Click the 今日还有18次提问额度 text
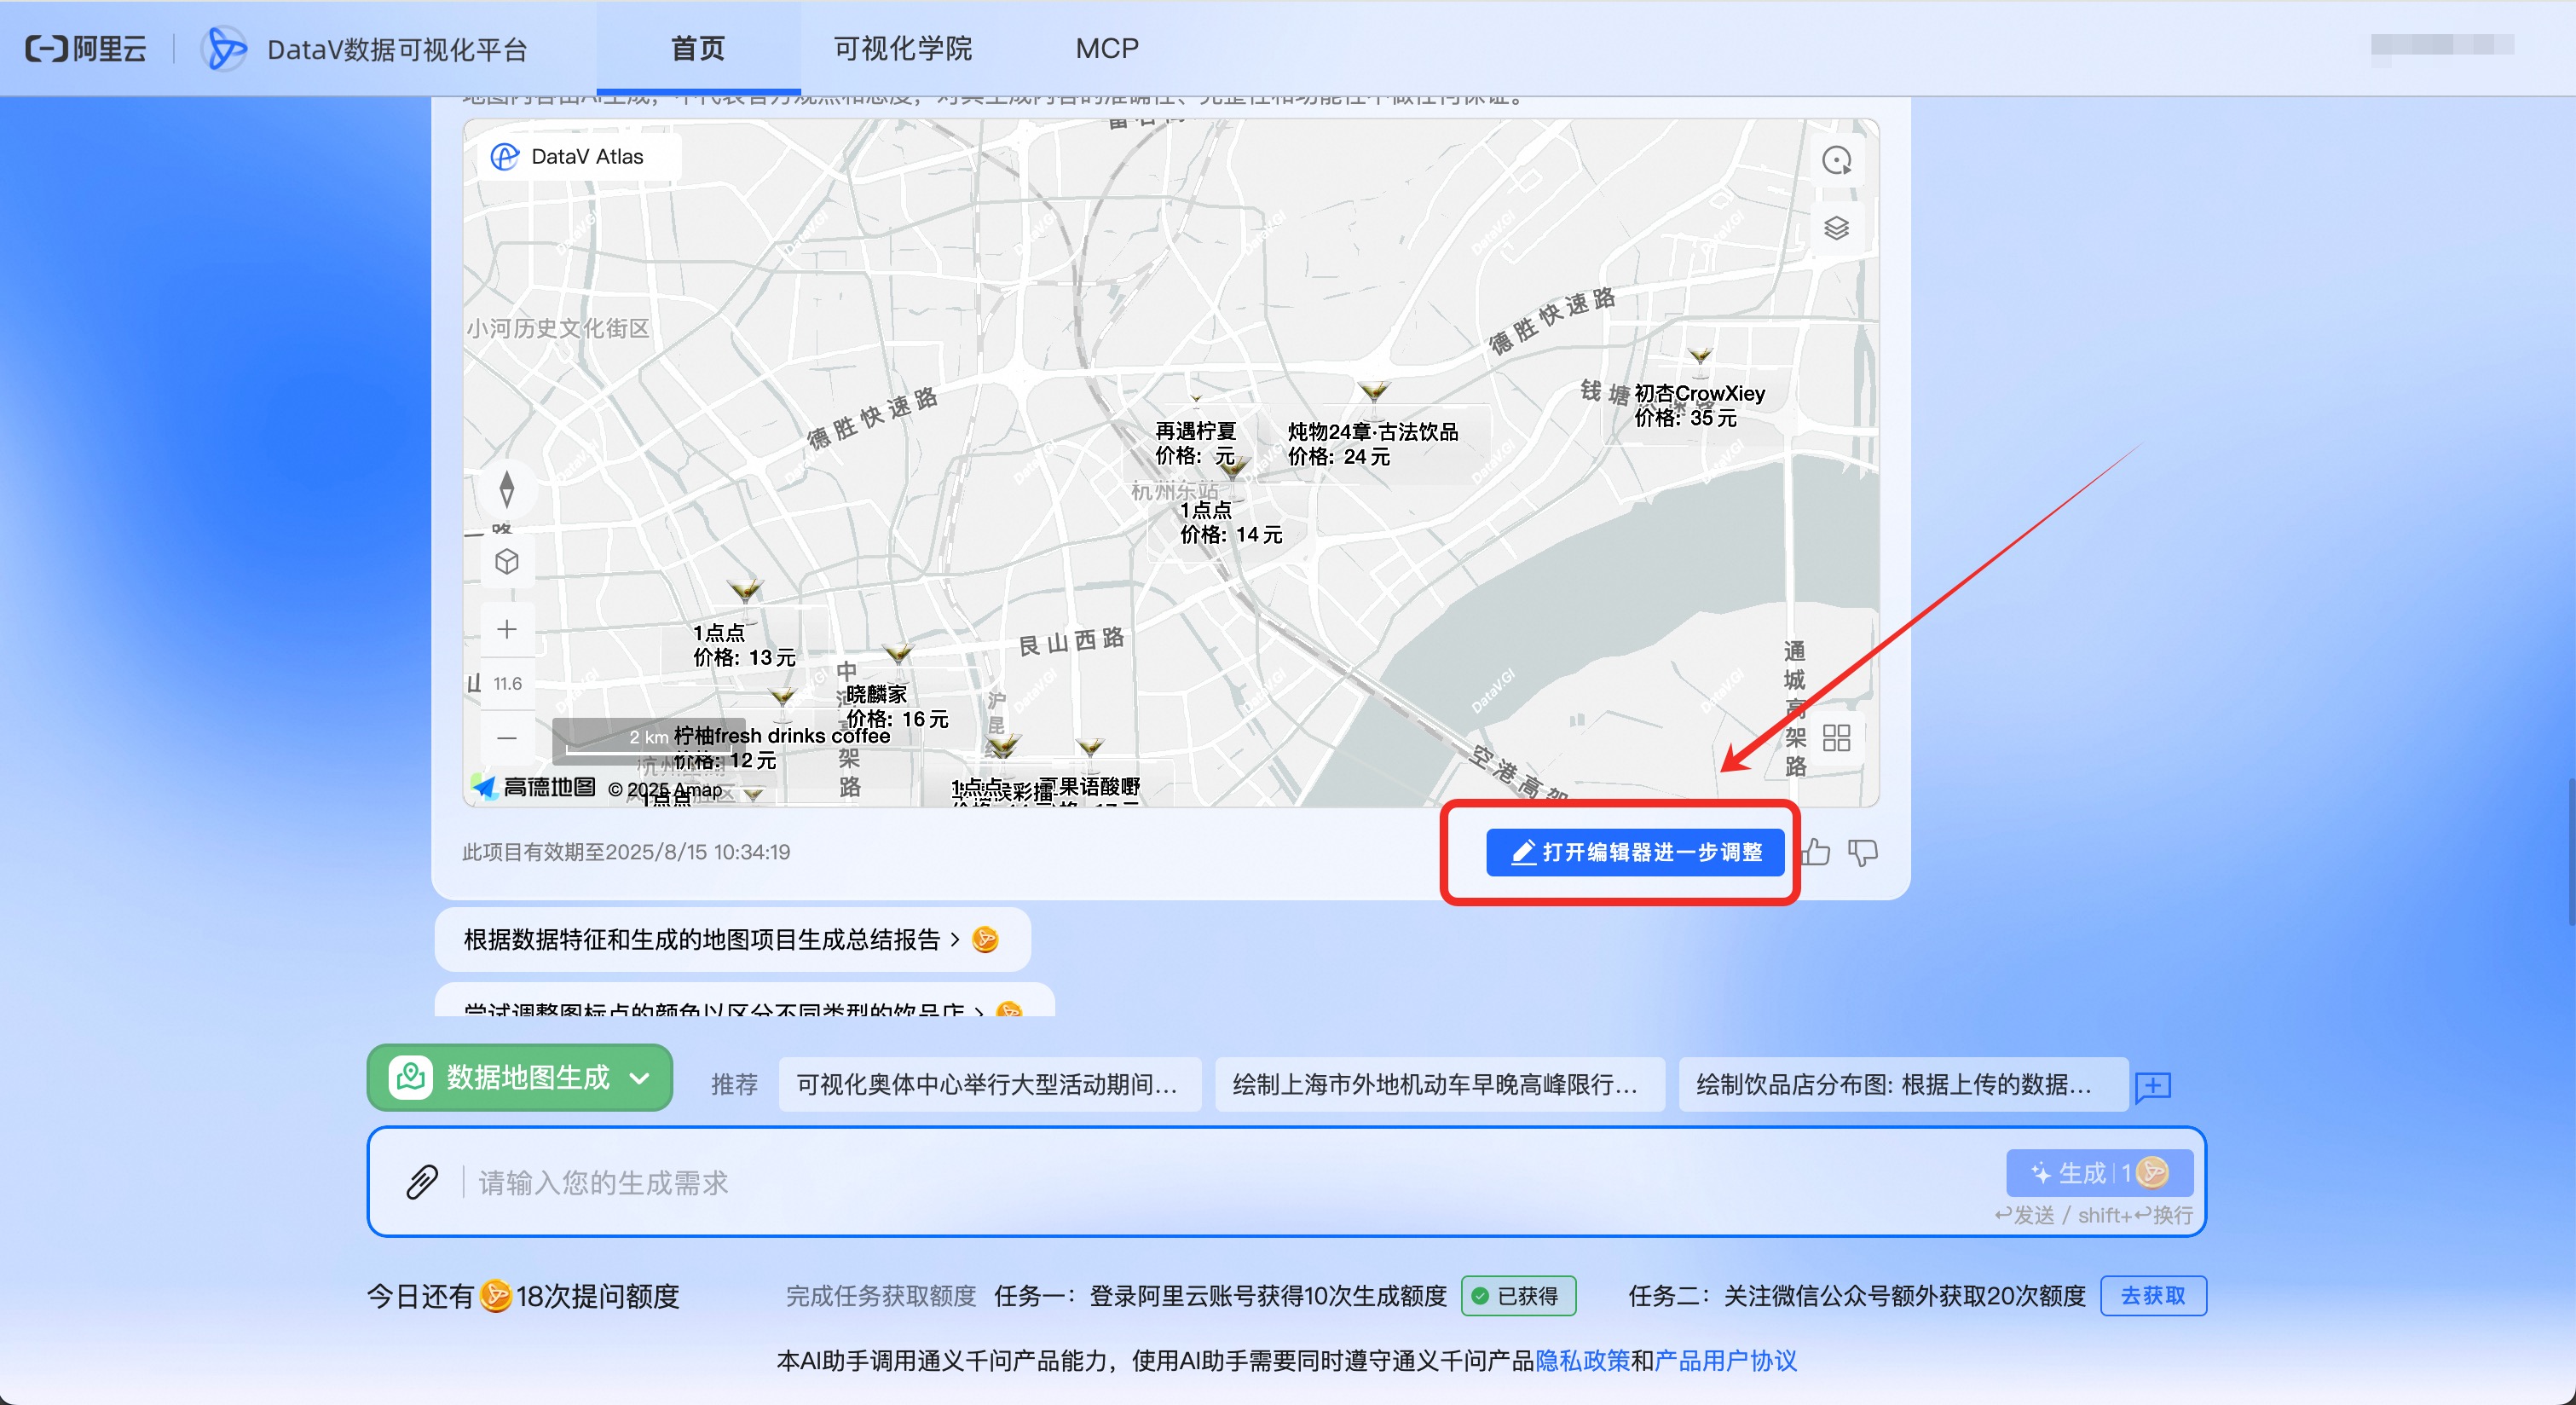The height and width of the screenshot is (1405, 2576). click(522, 1296)
